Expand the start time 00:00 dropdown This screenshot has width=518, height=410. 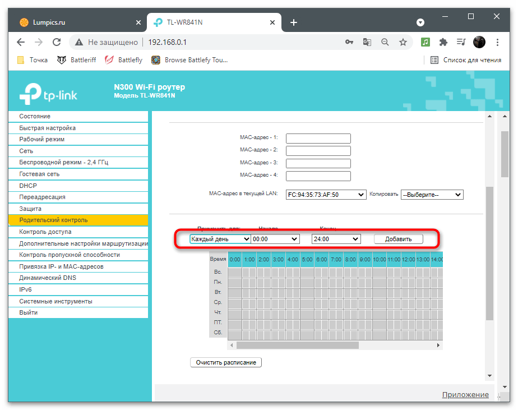[x=275, y=239]
